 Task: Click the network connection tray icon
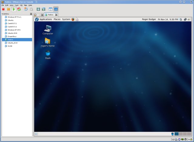tap(185, 19)
